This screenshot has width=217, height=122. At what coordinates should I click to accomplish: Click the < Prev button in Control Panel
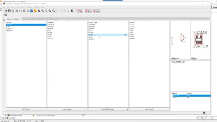pyautogui.click(x=211, y=118)
